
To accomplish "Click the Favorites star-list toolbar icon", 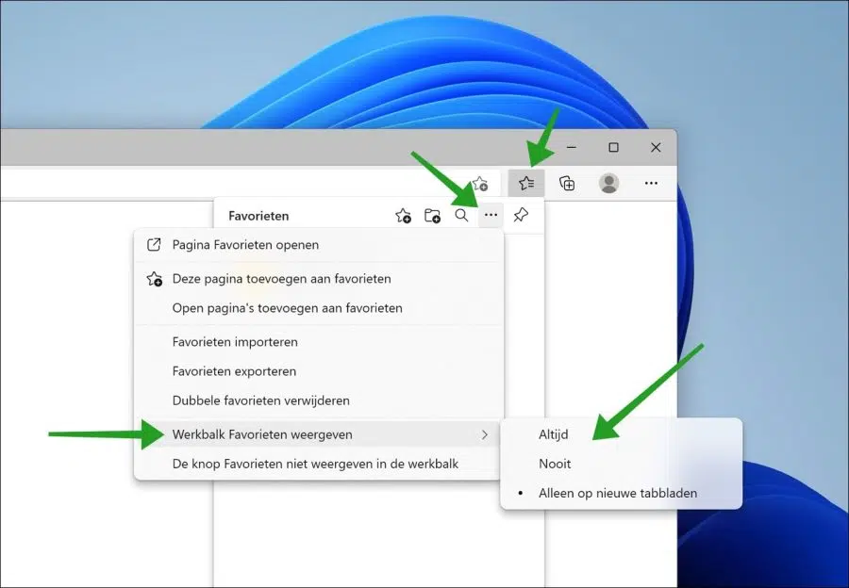I will tap(526, 183).
